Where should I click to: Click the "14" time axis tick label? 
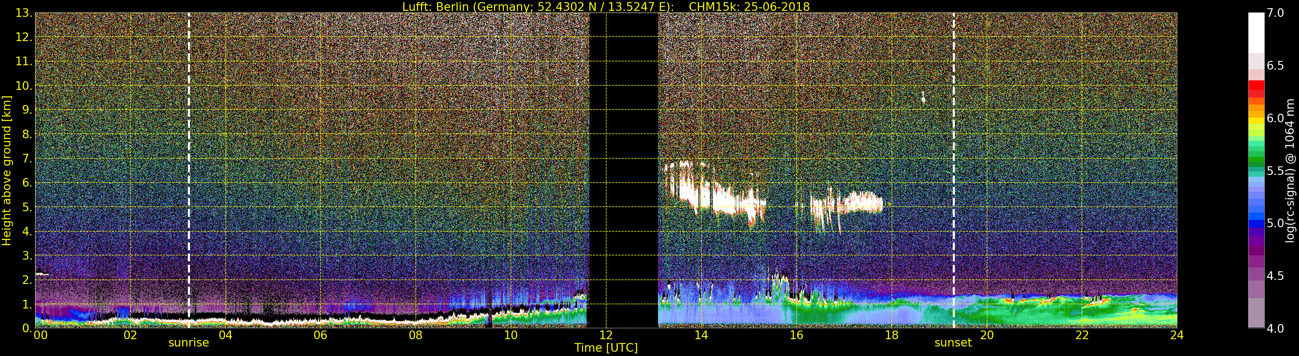[x=701, y=335]
